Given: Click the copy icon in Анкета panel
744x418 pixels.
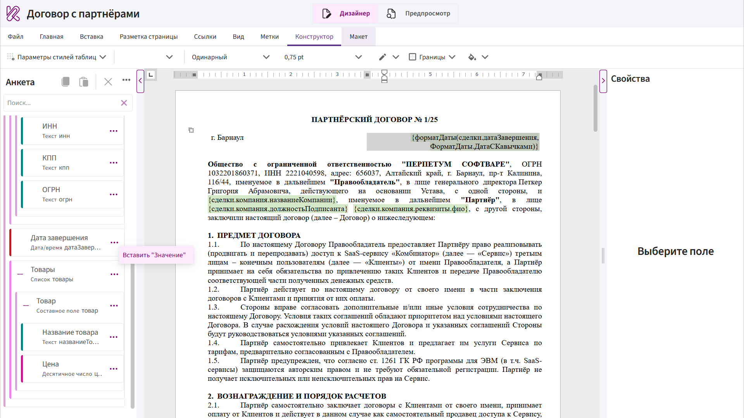Looking at the screenshot, I should [x=66, y=82].
